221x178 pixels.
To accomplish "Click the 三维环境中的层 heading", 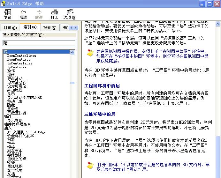I will [x=100, y=114].
